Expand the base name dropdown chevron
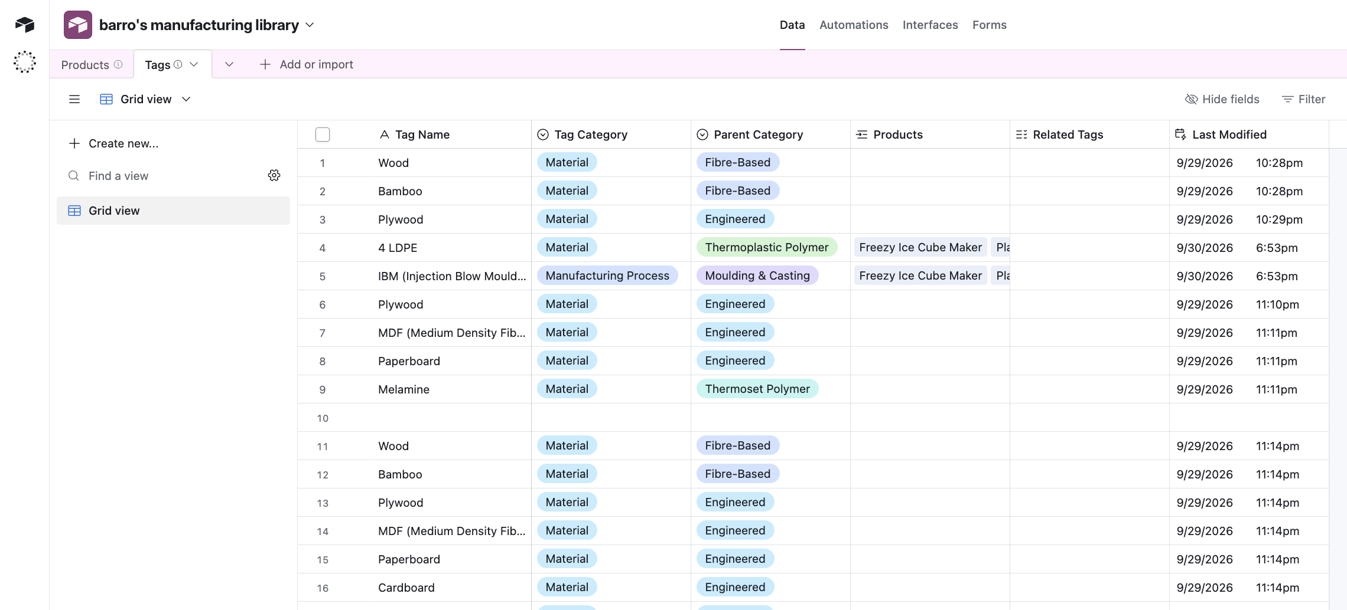 [310, 25]
